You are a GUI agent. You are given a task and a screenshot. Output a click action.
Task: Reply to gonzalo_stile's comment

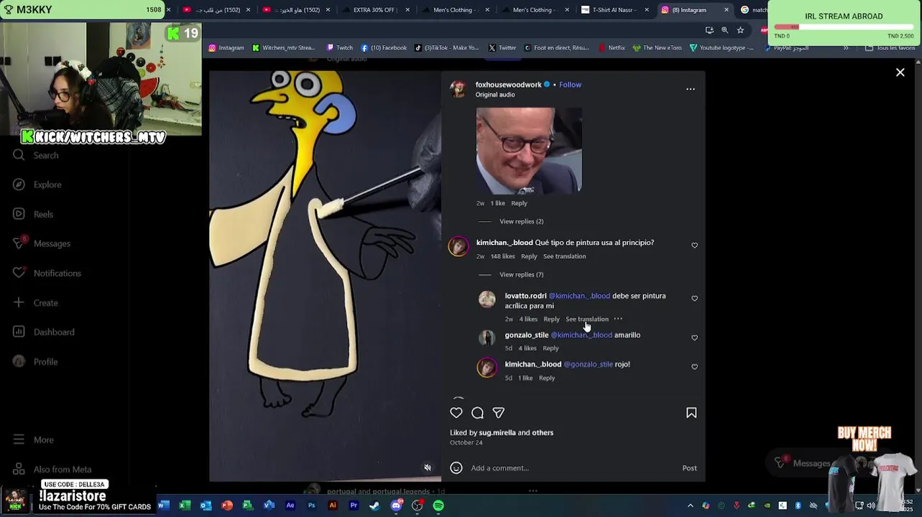(x=550, y=348)
